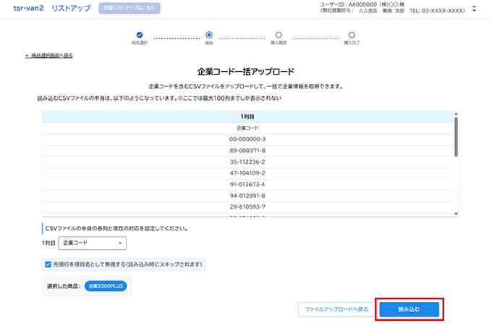Select the 00-000000-3 table row
This screenshot has height=323, width=492.
(x=247, y=138)
